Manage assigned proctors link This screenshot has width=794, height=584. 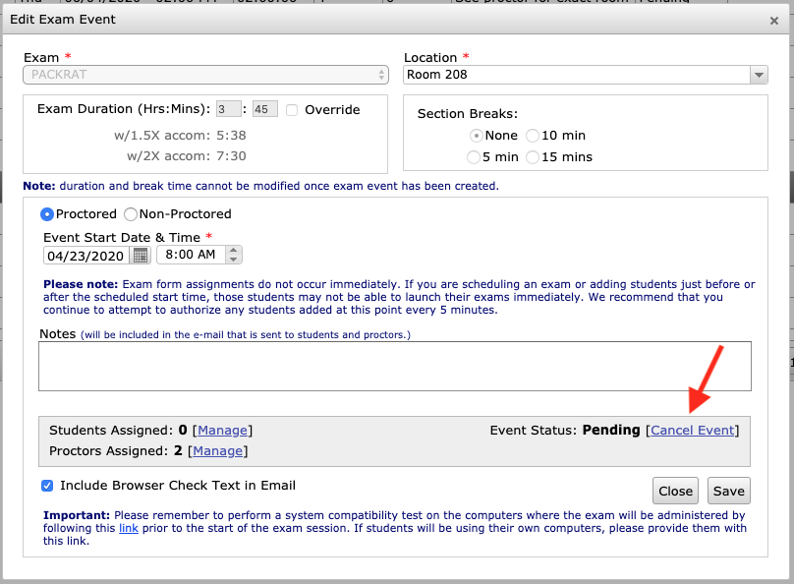click(x=217, y=451)
